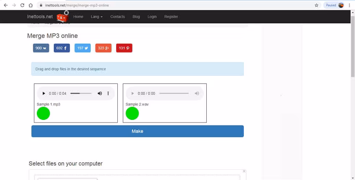Share on Pinterest with the 131 button
Screen dimensions: 355x180
point(124,48)
